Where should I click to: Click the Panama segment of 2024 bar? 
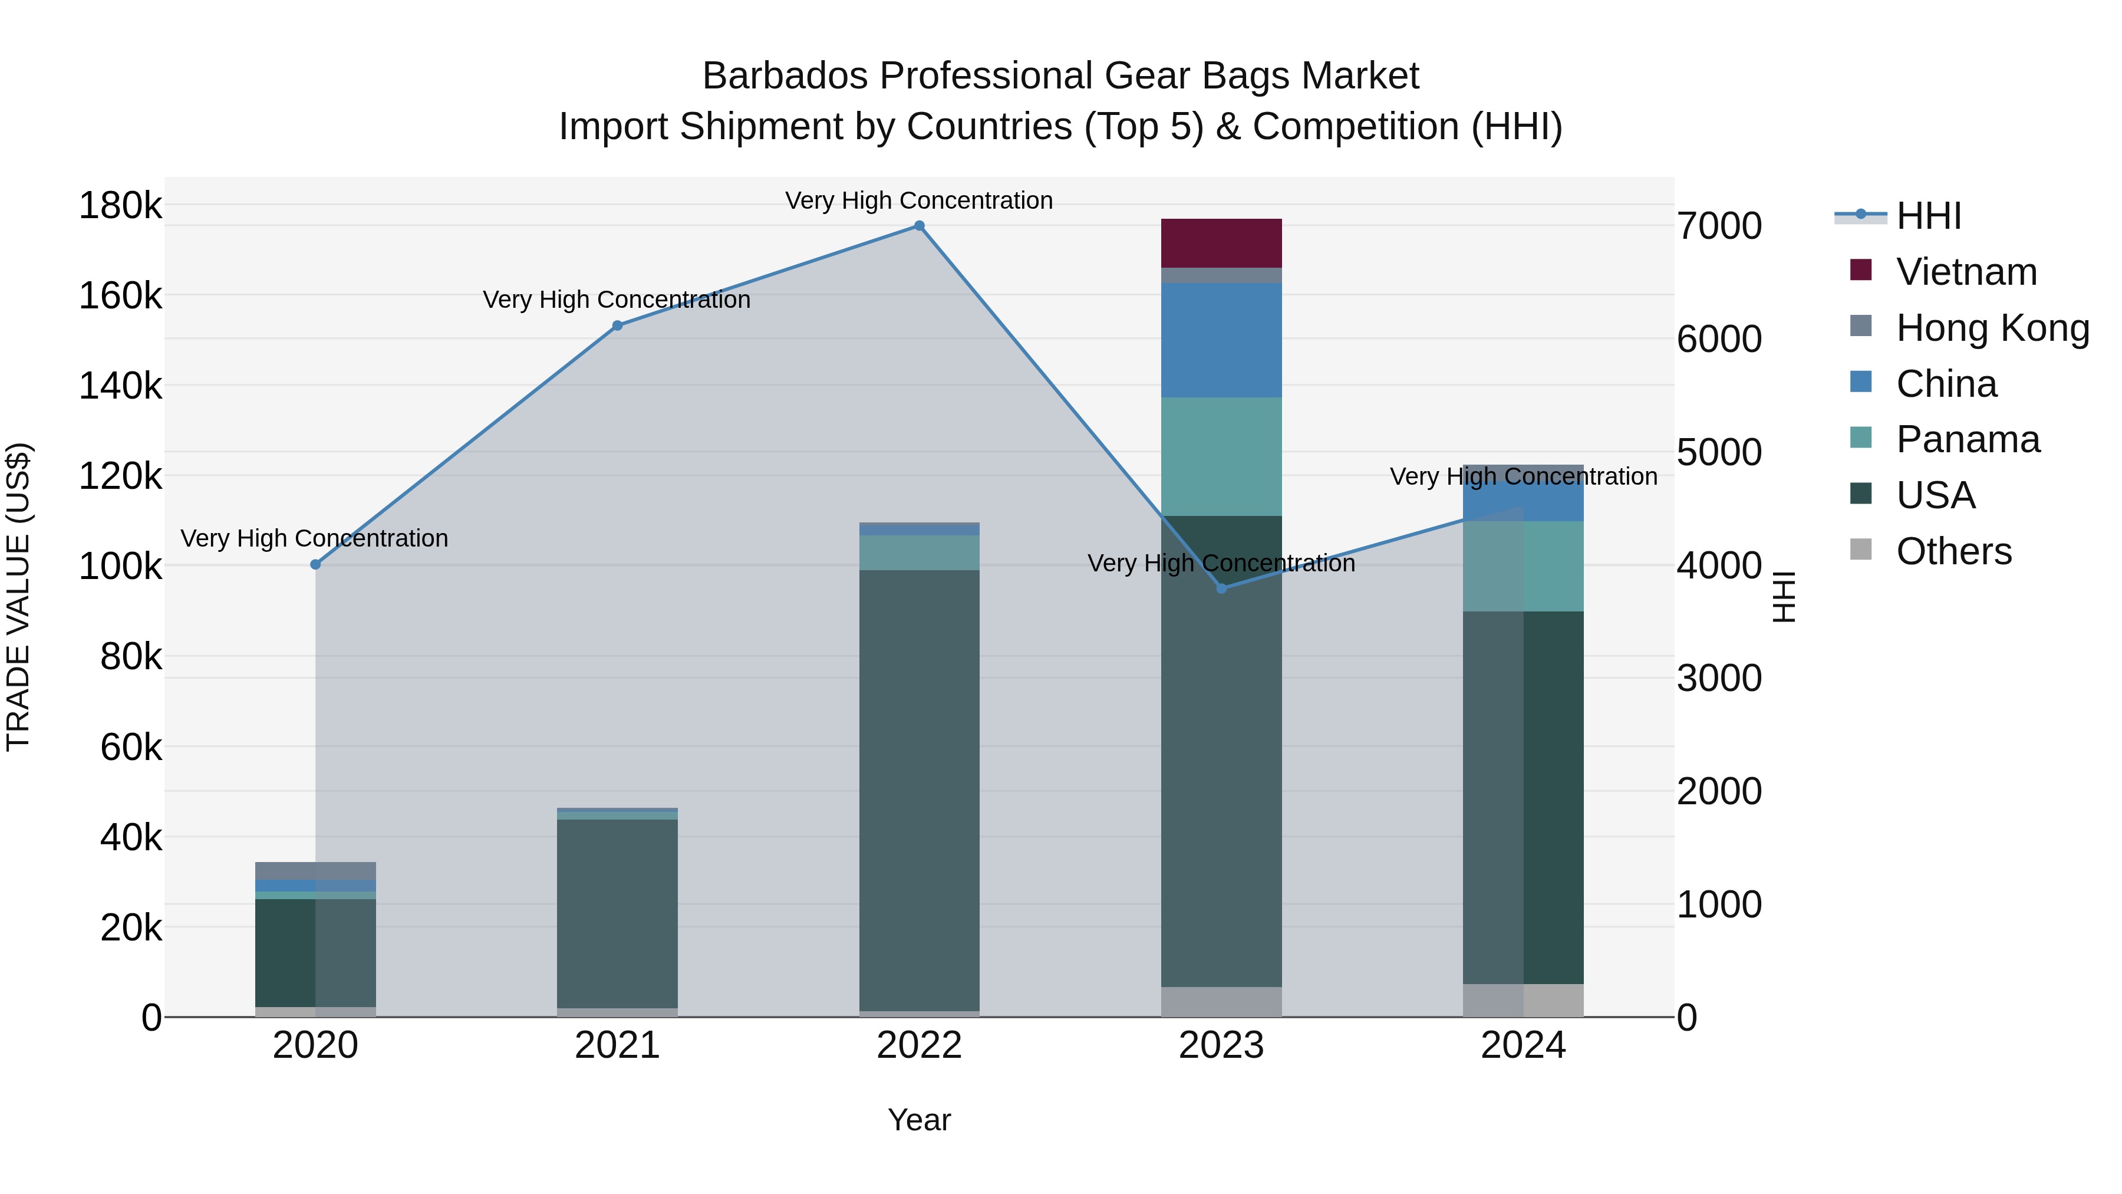pos(1523,566)
